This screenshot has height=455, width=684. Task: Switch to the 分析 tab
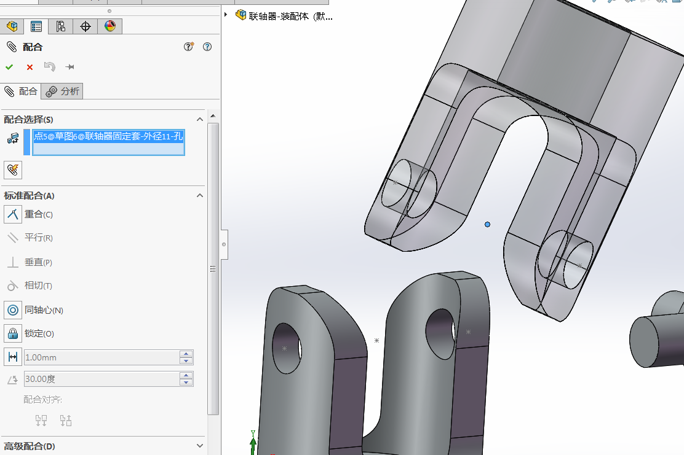62,91
